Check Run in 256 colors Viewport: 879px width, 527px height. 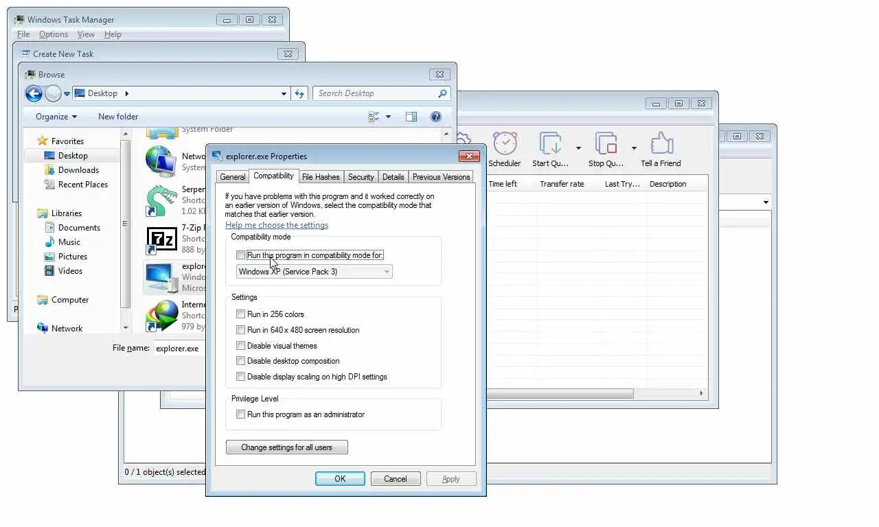click(x=240, y=314)
